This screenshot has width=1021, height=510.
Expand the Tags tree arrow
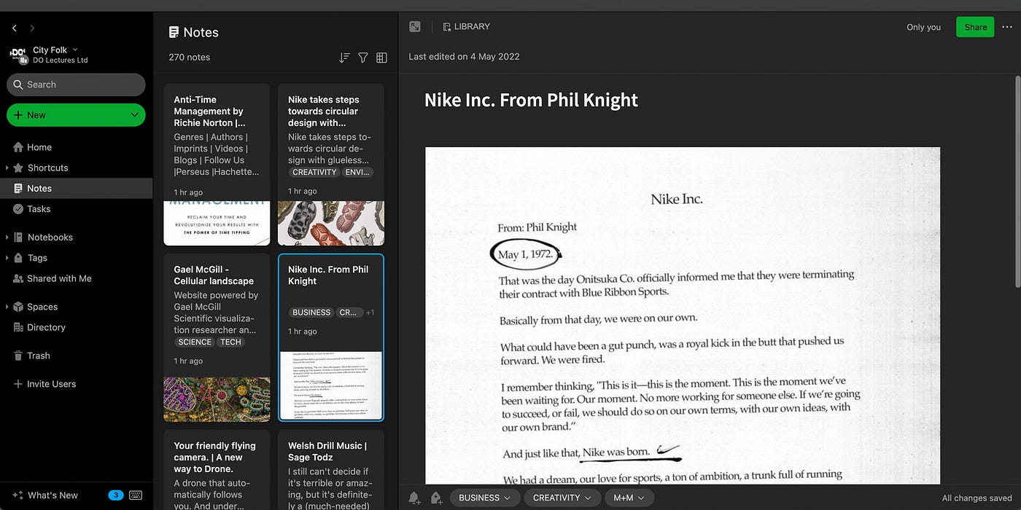point(7,258)
